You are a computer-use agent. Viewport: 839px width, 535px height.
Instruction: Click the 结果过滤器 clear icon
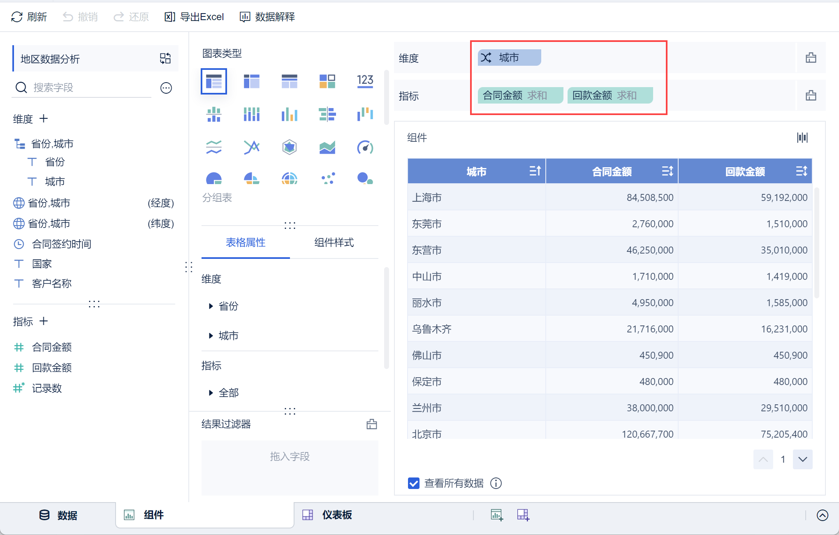(371, 424)
